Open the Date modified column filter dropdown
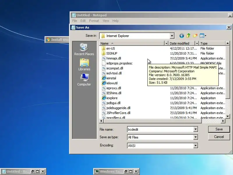Image resolution: width=233 pixels, height=175 pixels. [197, 43]
